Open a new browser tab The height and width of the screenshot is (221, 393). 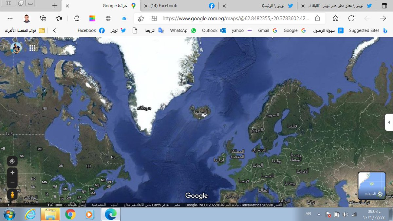pyautogui.click(x=55, y=6)
